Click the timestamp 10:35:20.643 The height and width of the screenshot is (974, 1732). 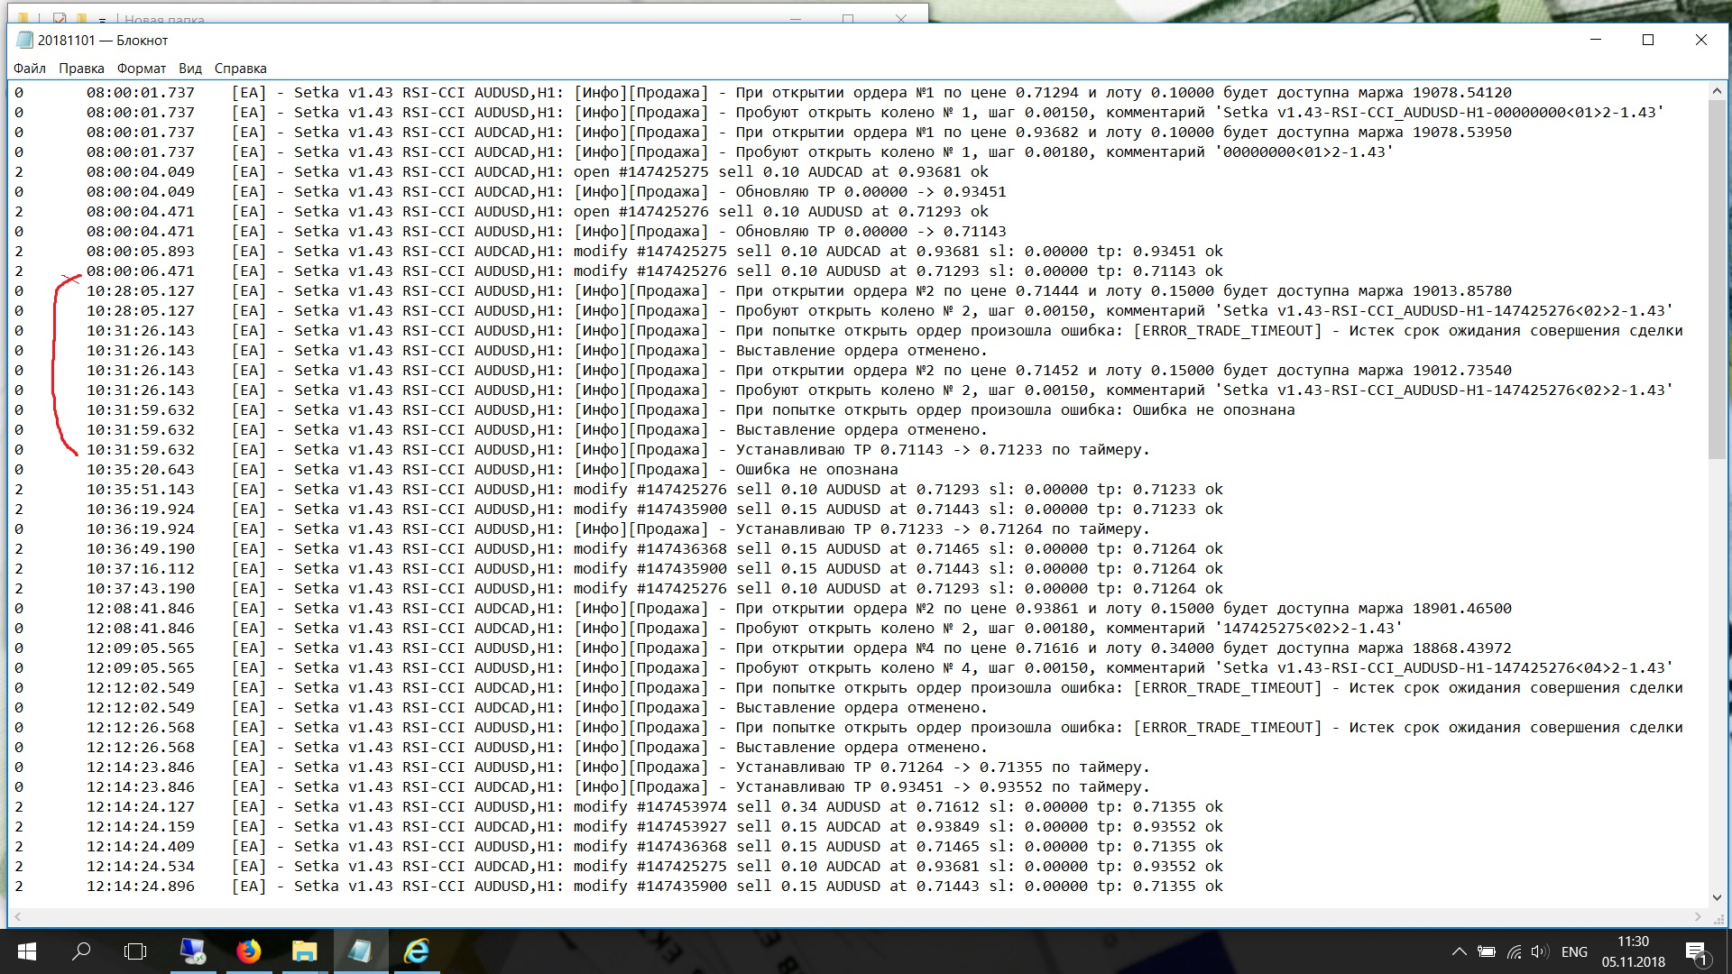pyautogui.click(x=141, y=469)
